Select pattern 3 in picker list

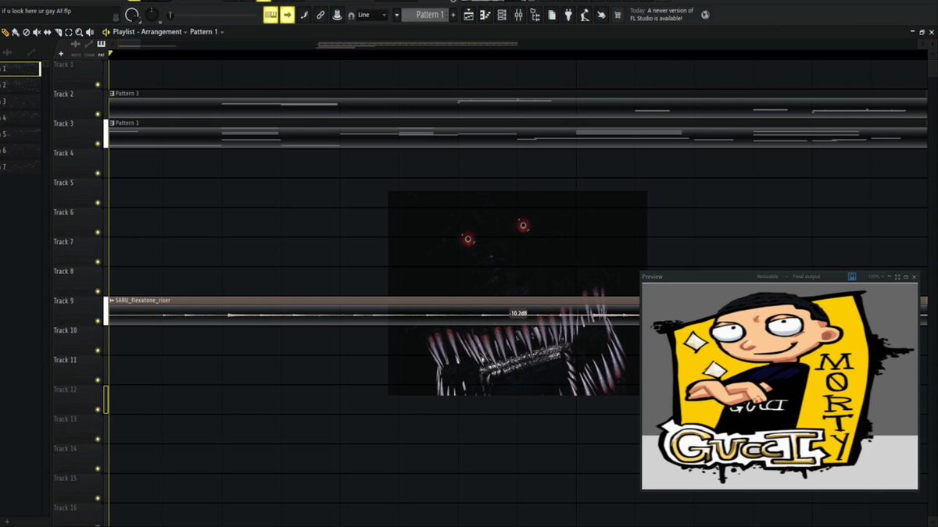(x=20, y=101)
